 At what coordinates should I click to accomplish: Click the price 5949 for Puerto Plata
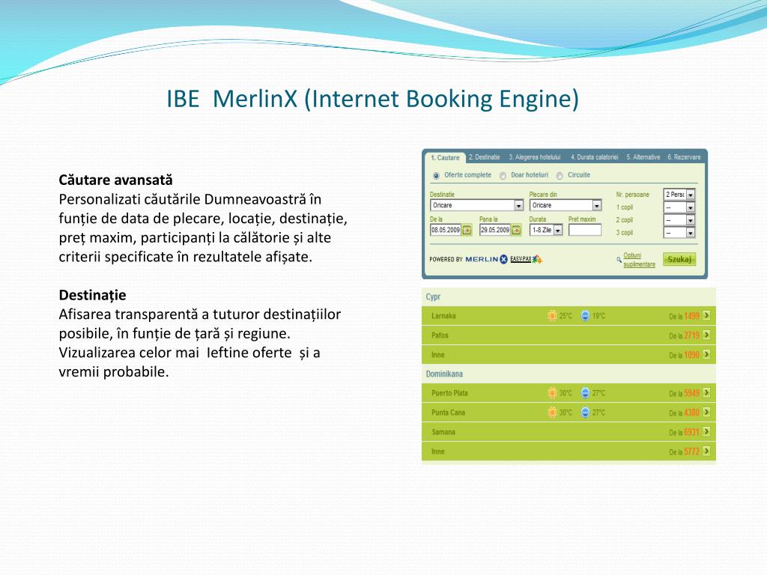[691, 393]
